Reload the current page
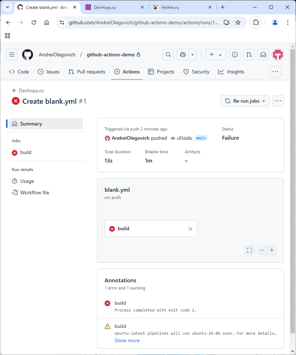 [34, 22]
